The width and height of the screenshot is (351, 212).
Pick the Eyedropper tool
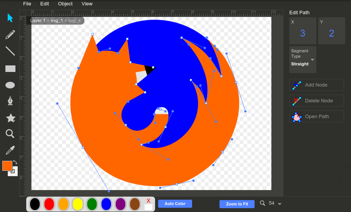[10, 150]
